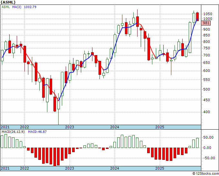
Task: Click 2025 on the price chart time axis
Action: [x=160, y=127]
